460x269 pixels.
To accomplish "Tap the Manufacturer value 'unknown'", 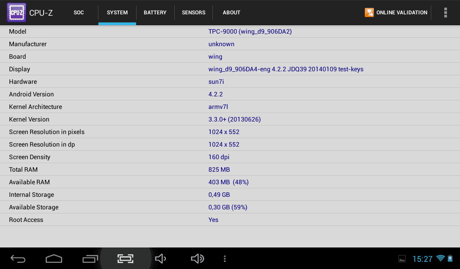I will coord(221,44).
